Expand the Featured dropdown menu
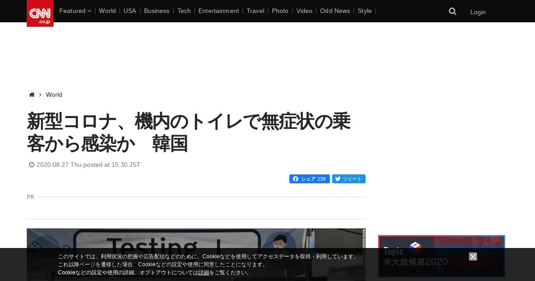The width and height of the screenshot is (535, 281). click(75, 11)
